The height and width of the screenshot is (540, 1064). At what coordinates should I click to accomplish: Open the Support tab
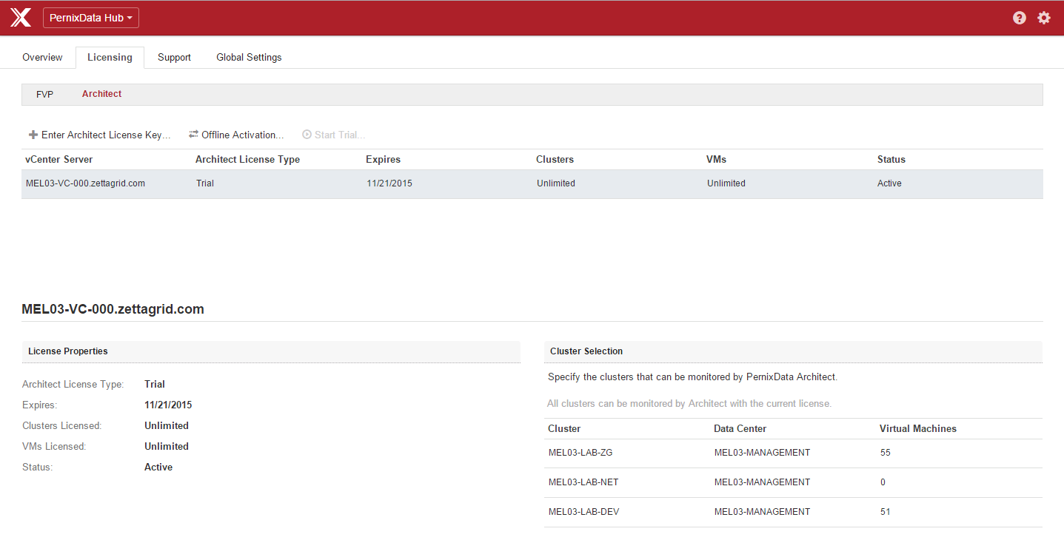(174, 57)
